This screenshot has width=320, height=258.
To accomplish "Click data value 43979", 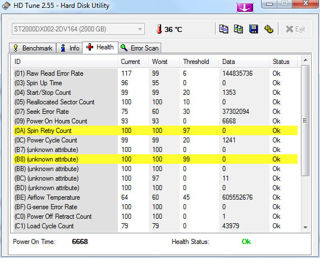I will pyautogui.click(x=231, y=226).
